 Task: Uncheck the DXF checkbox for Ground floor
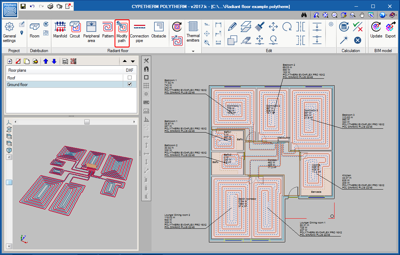click(x=129, y=84)
